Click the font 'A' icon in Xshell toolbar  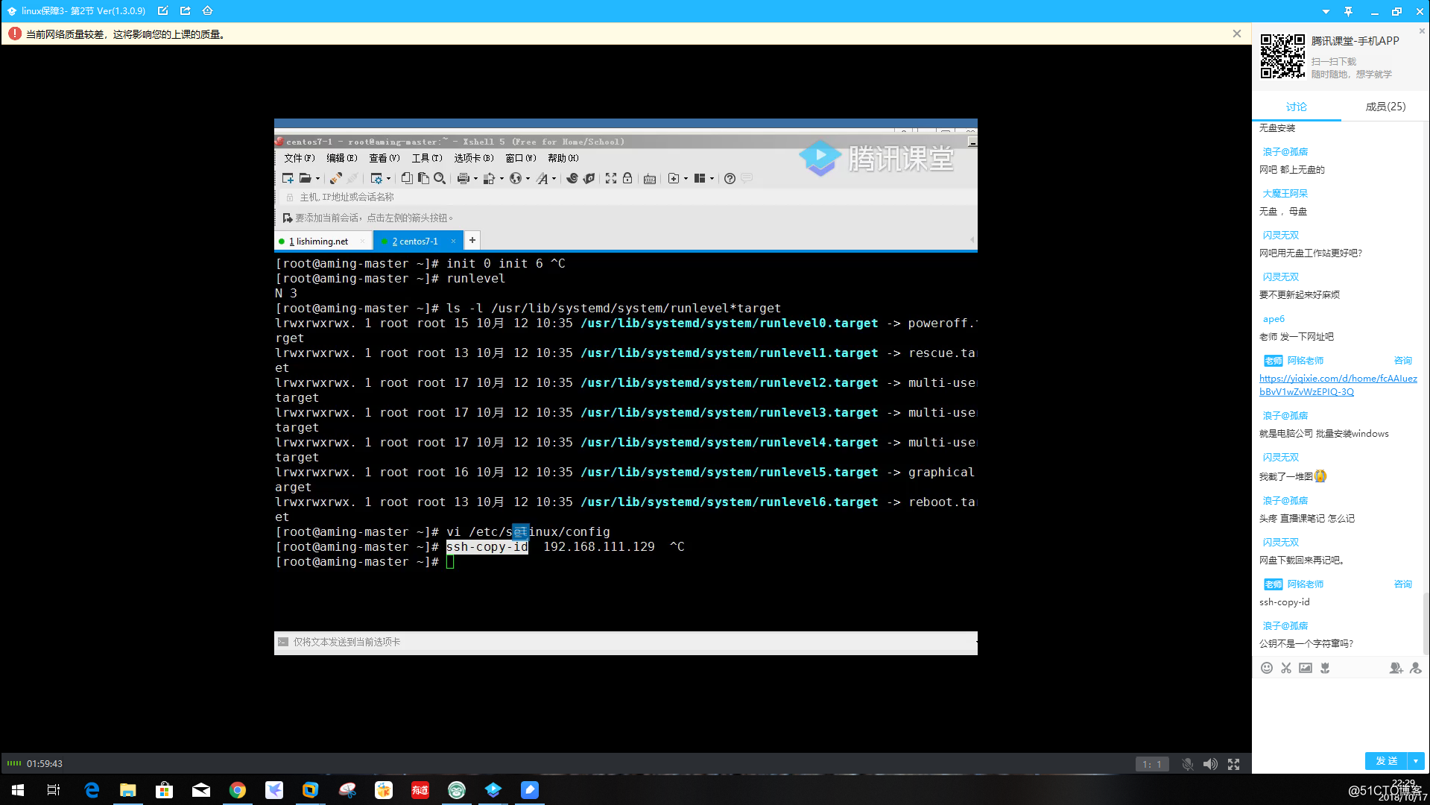pos(542,178)
